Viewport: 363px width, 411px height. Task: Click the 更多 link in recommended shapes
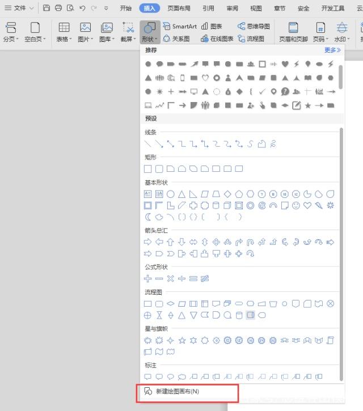tap(332, 50)
